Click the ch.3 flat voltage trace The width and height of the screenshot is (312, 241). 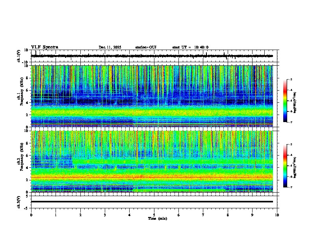pos(152,202)
